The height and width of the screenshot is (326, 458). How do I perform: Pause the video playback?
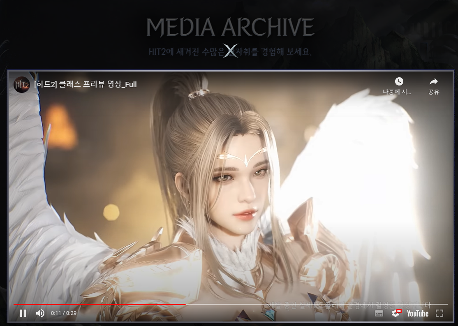(23, 313)
